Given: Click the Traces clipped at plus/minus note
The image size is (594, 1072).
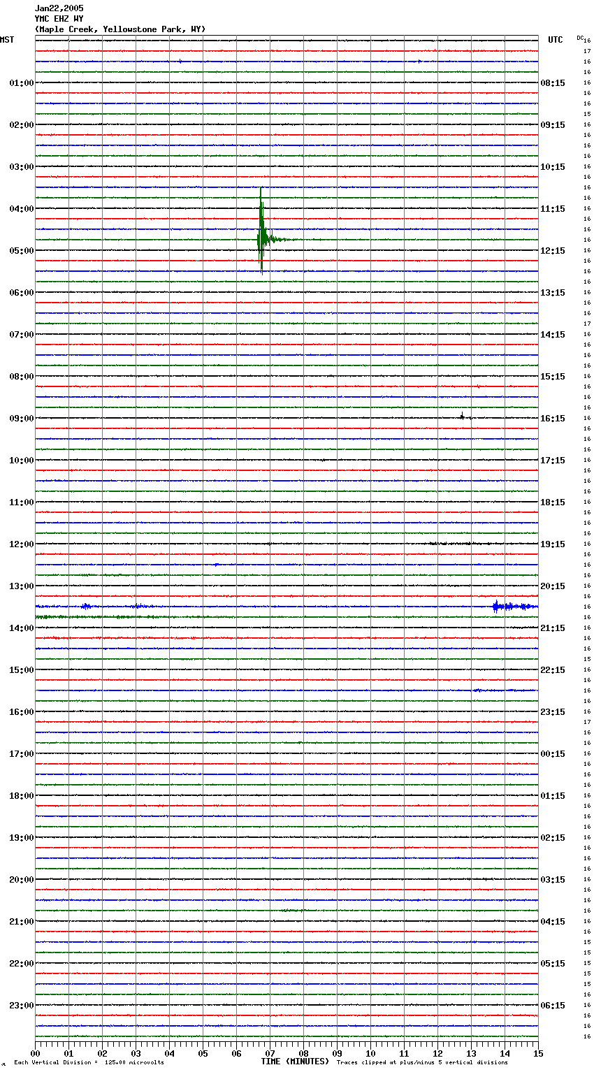Looking at the screenshot, I should pos(422,1063).
